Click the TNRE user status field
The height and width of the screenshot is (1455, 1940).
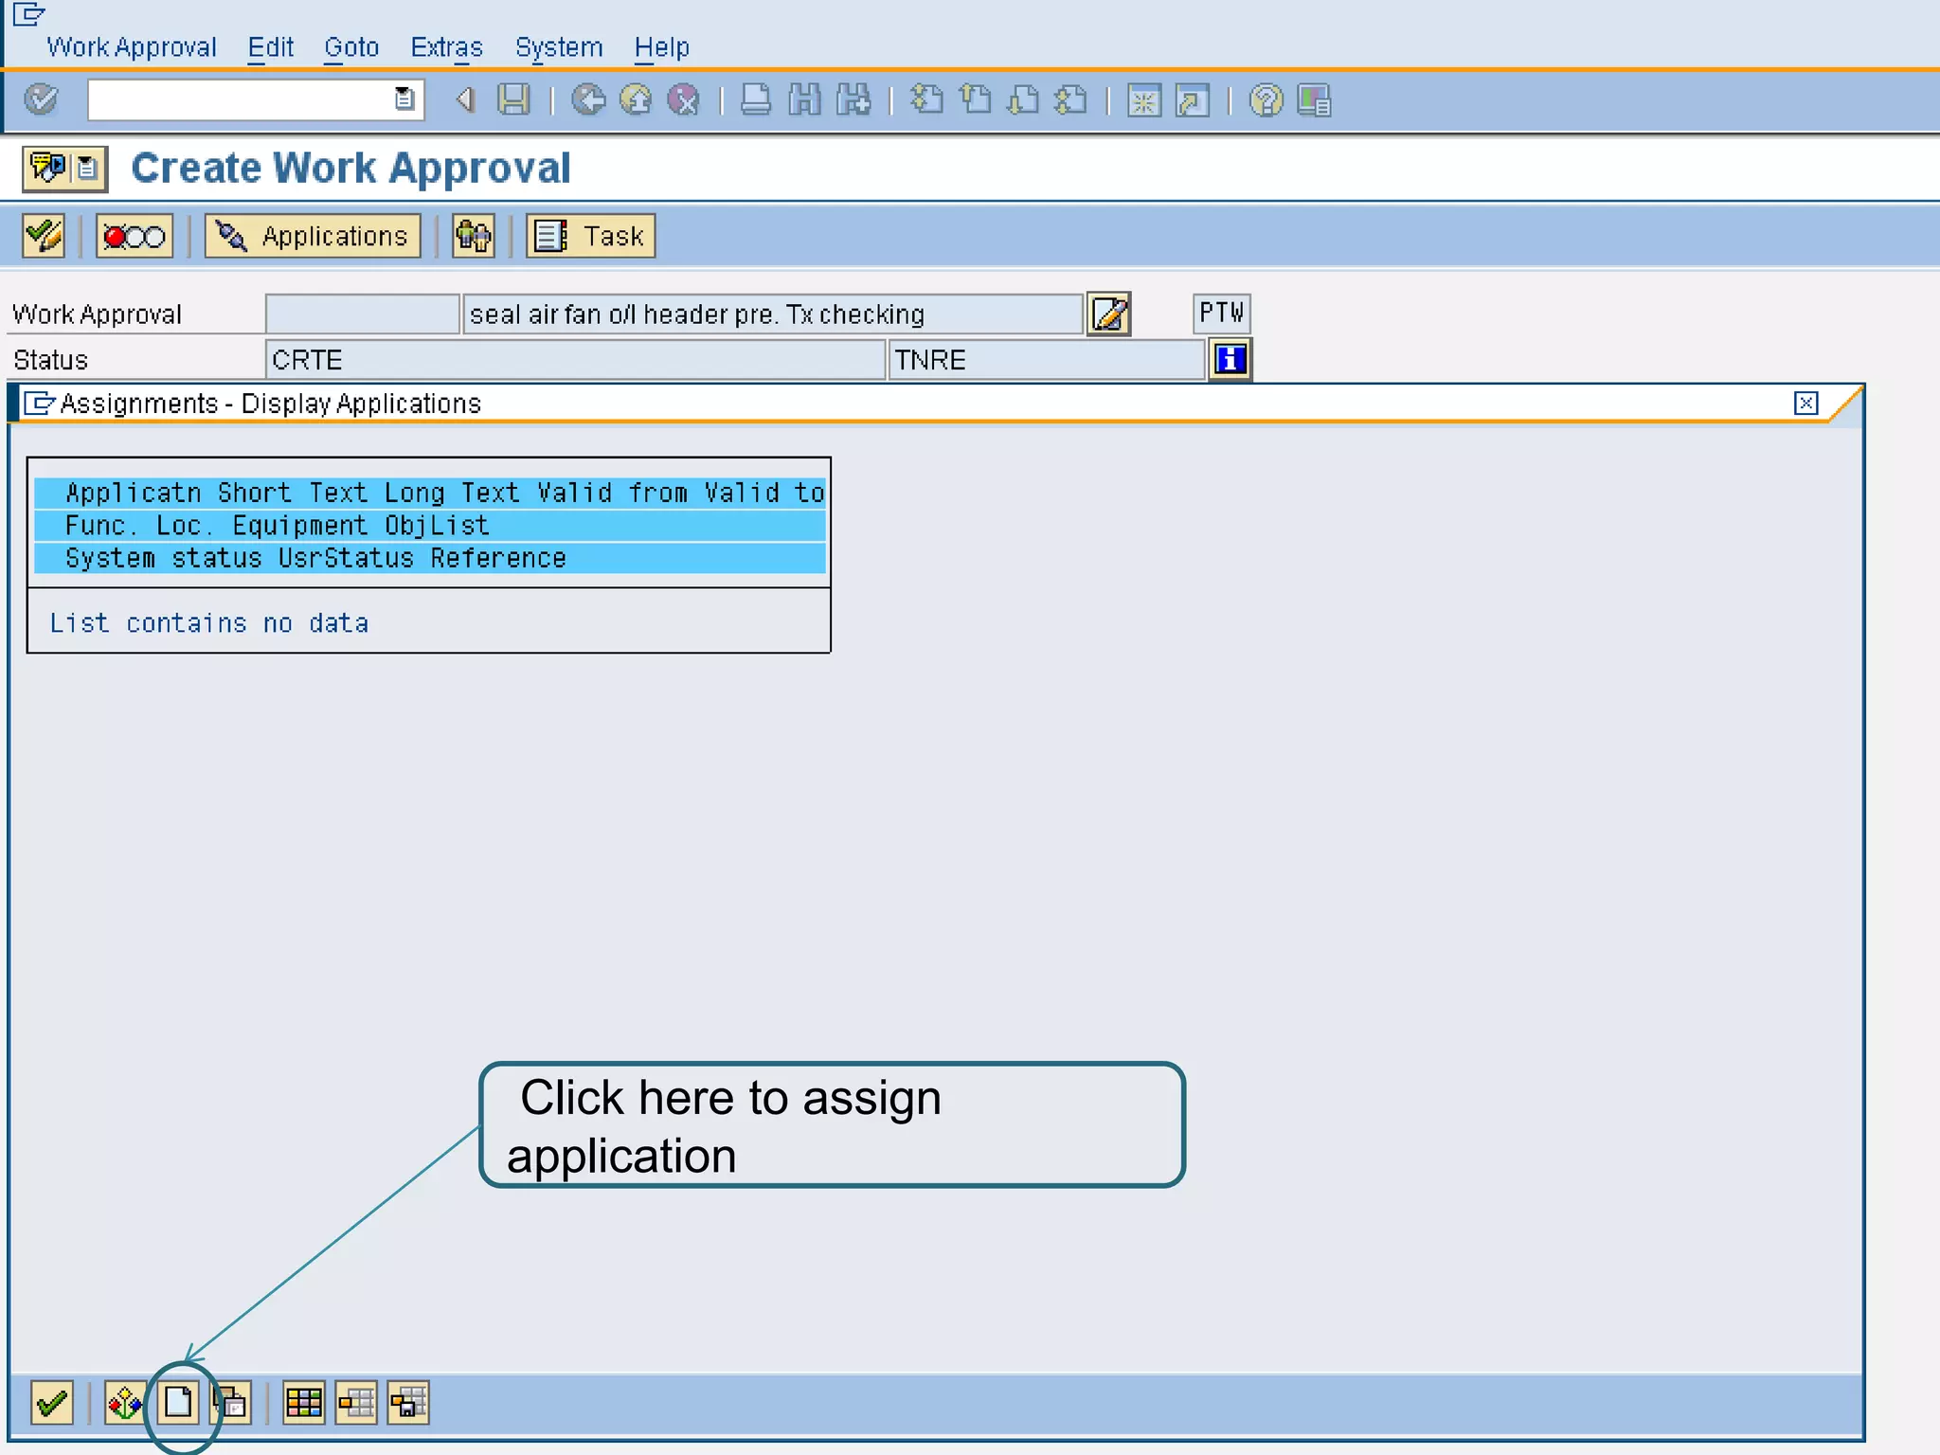pyautogui.click(x=1047, y=360)
